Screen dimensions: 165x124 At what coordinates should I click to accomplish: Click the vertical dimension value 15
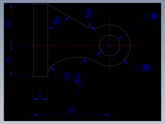click(8, 60)
